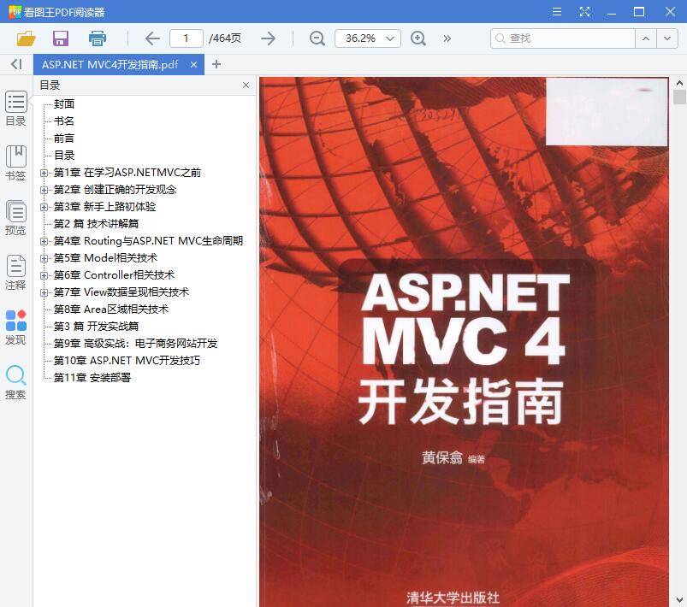Select 第3 篇 开发实战篇 outline entry
The image size is (687, 607).
(x=96, y=327)
